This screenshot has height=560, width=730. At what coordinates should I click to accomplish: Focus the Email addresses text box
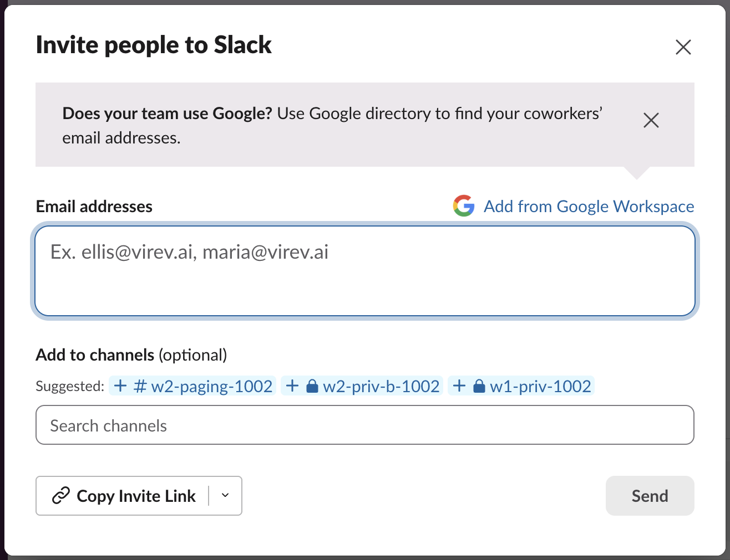tap(365, 271)
